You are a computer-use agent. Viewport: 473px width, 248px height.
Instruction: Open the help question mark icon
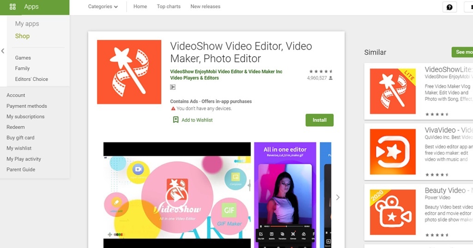[x=449, y=7]
